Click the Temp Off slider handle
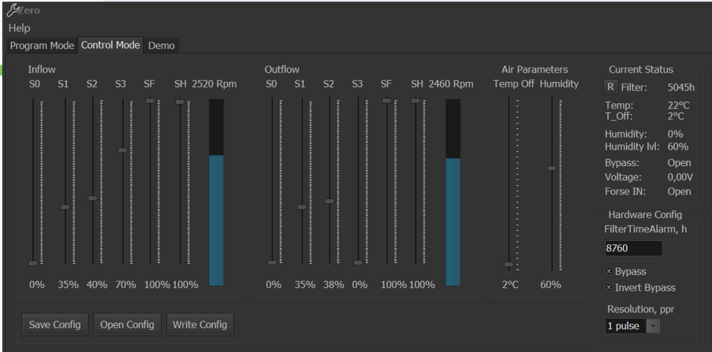 tap(508, 264)
